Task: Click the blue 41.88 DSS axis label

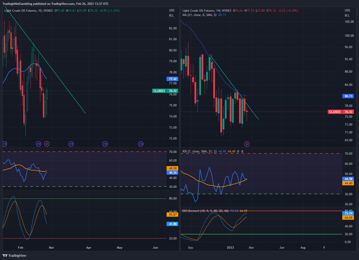Action: pyautogui.click(x=173, y=224)
